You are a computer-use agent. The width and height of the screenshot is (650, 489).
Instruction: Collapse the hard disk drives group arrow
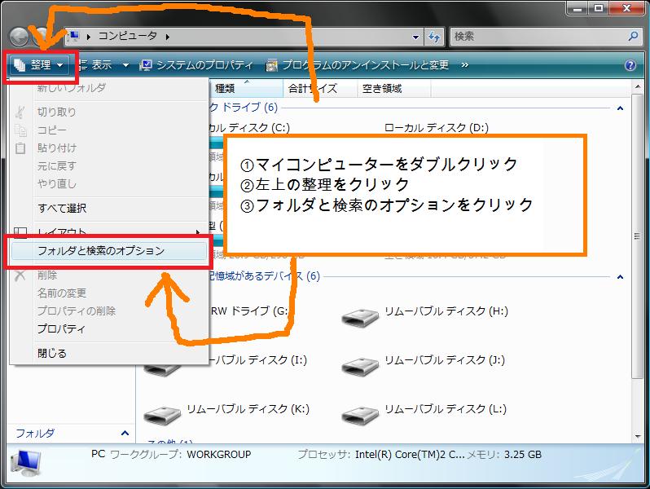pos(620,108)
